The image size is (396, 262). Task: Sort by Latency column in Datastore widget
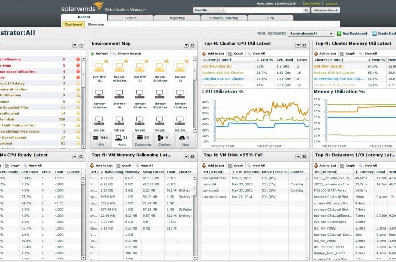click(364, 172)
